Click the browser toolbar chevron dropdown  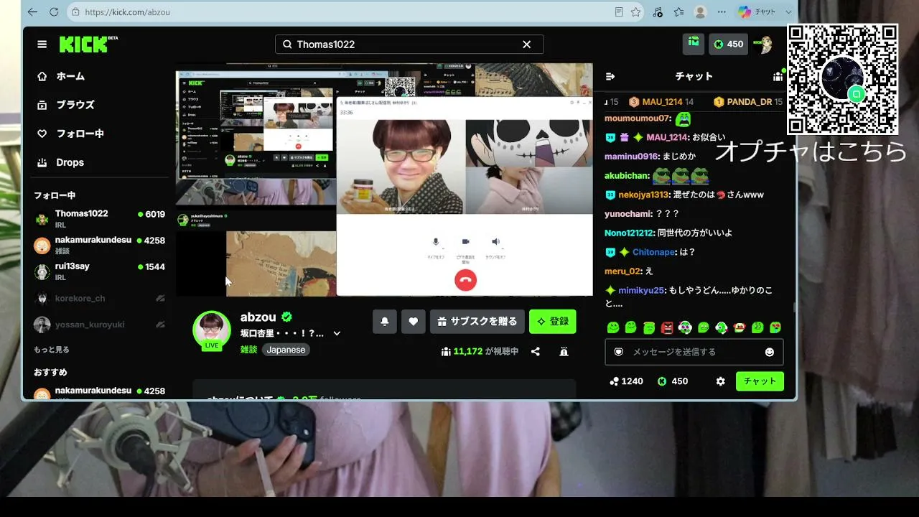(x=788, y=12)
